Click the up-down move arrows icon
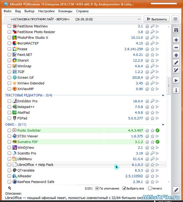 (x=176, y=55)
